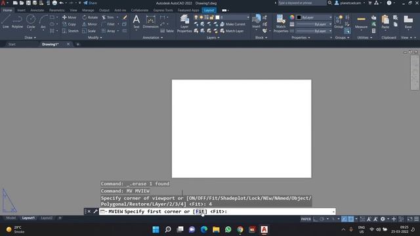Open the Insert ribbon tab

tap(22, 10)
